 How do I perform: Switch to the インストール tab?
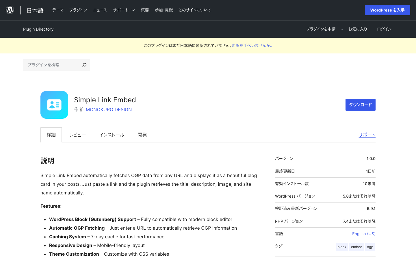tap(112, 135)
